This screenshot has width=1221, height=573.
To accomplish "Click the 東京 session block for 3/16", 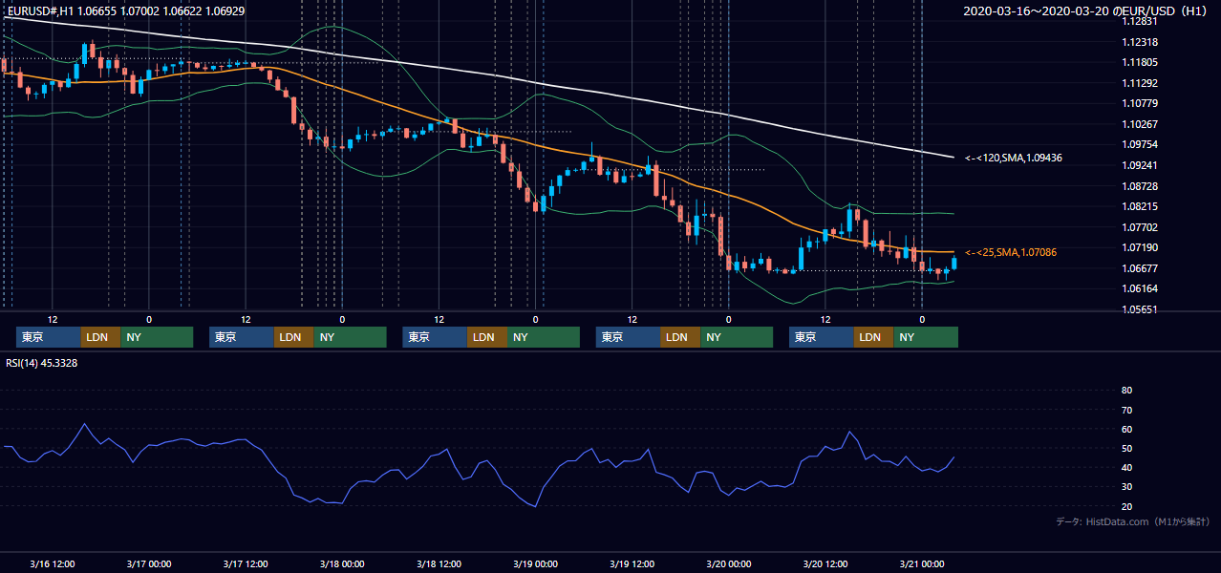I will 48,337.
